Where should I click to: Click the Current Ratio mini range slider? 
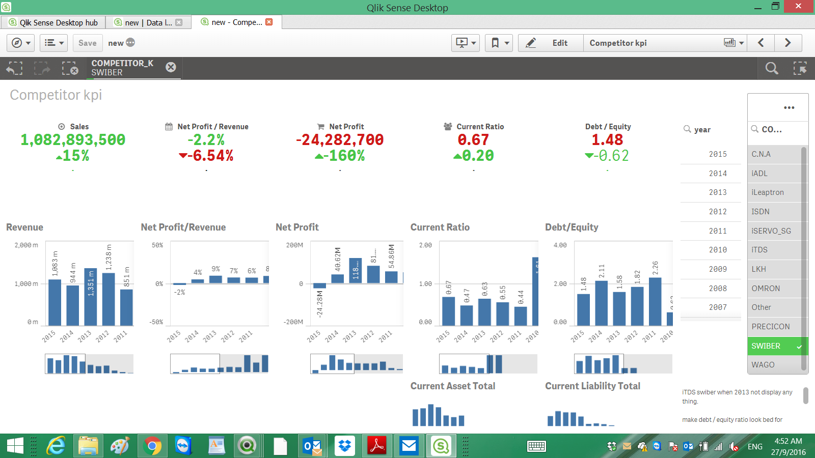pyautogui.click(x=488, y=364)
